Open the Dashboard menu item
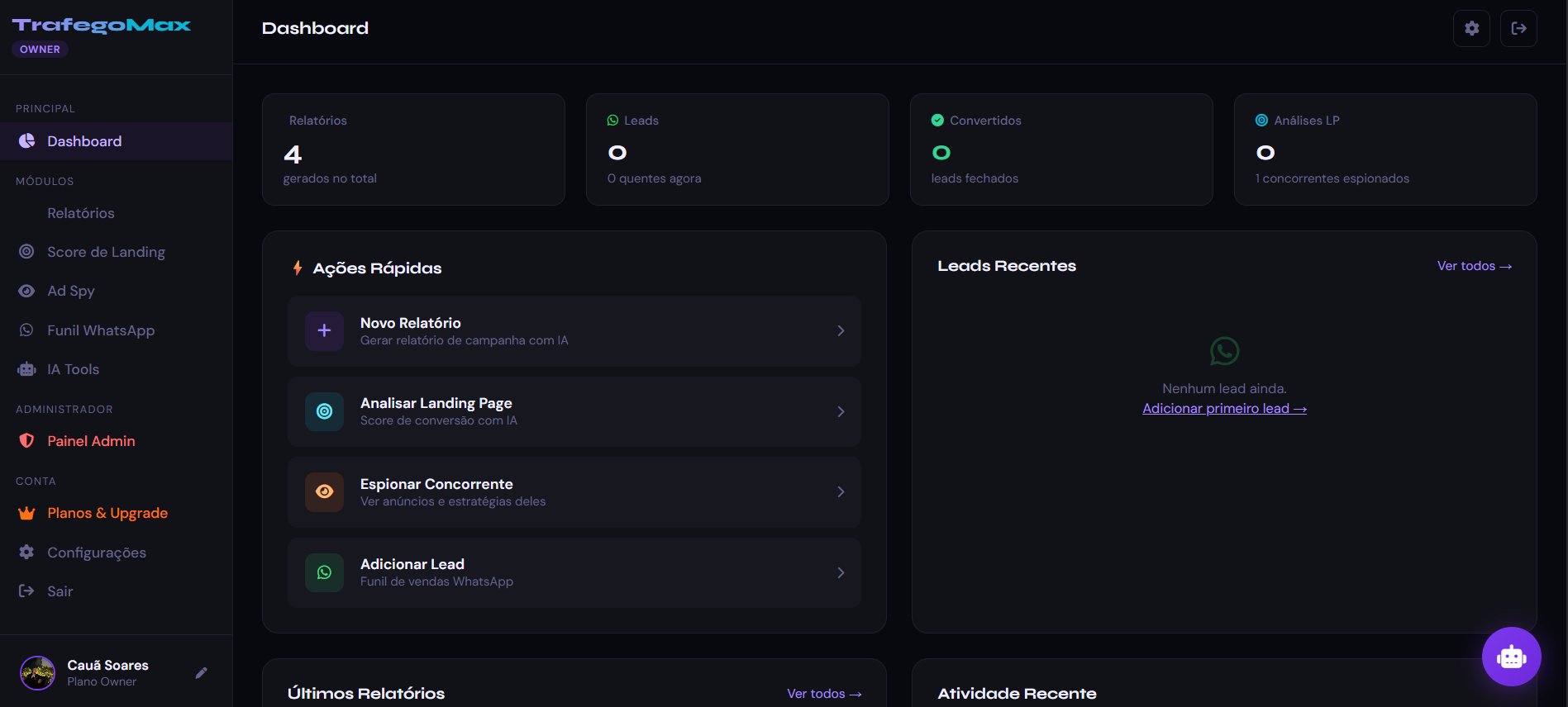Image resolution: width=1568 pixels, height=707 pixels. point(116,141)
